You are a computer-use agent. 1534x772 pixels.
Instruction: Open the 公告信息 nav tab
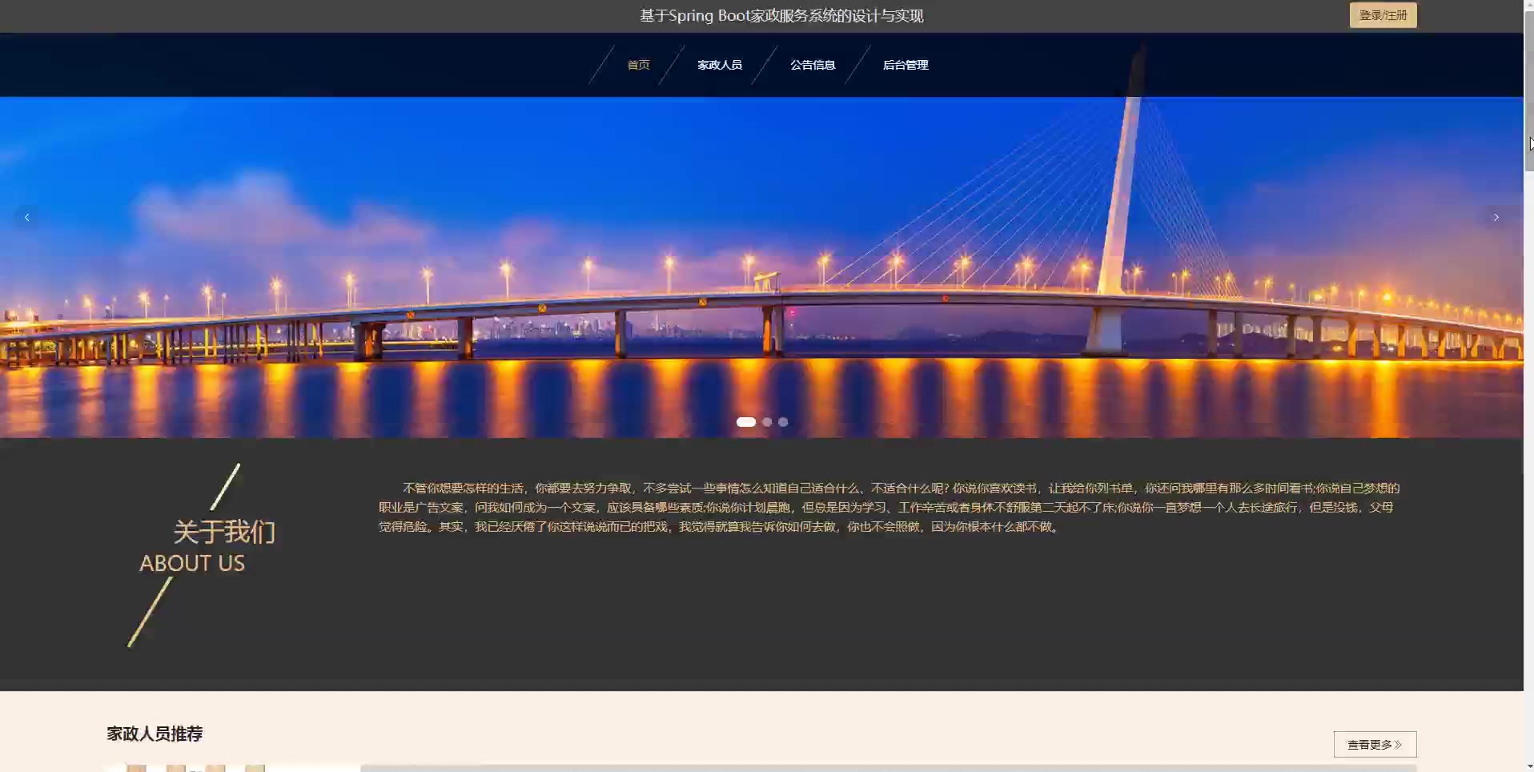813,65
